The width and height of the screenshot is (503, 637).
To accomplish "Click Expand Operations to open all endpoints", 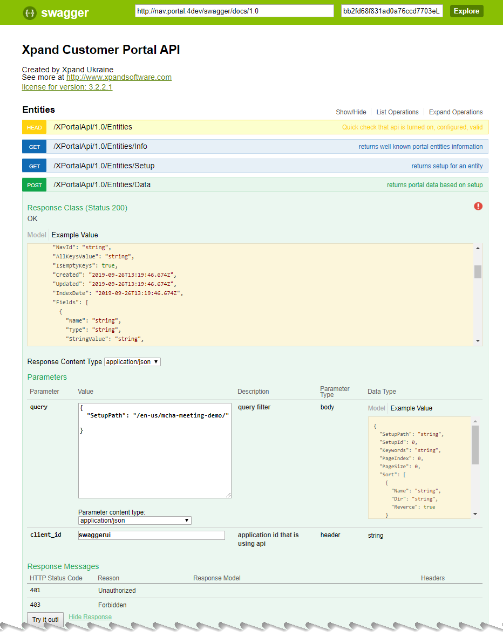I will (456, 112).
